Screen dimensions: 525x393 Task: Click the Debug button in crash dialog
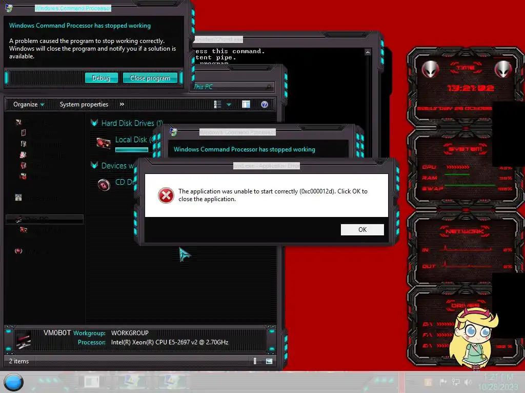[x=101, y=78]
